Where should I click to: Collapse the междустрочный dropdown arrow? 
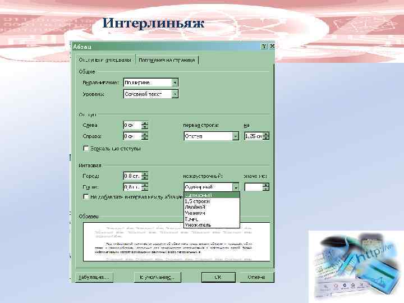236,187
